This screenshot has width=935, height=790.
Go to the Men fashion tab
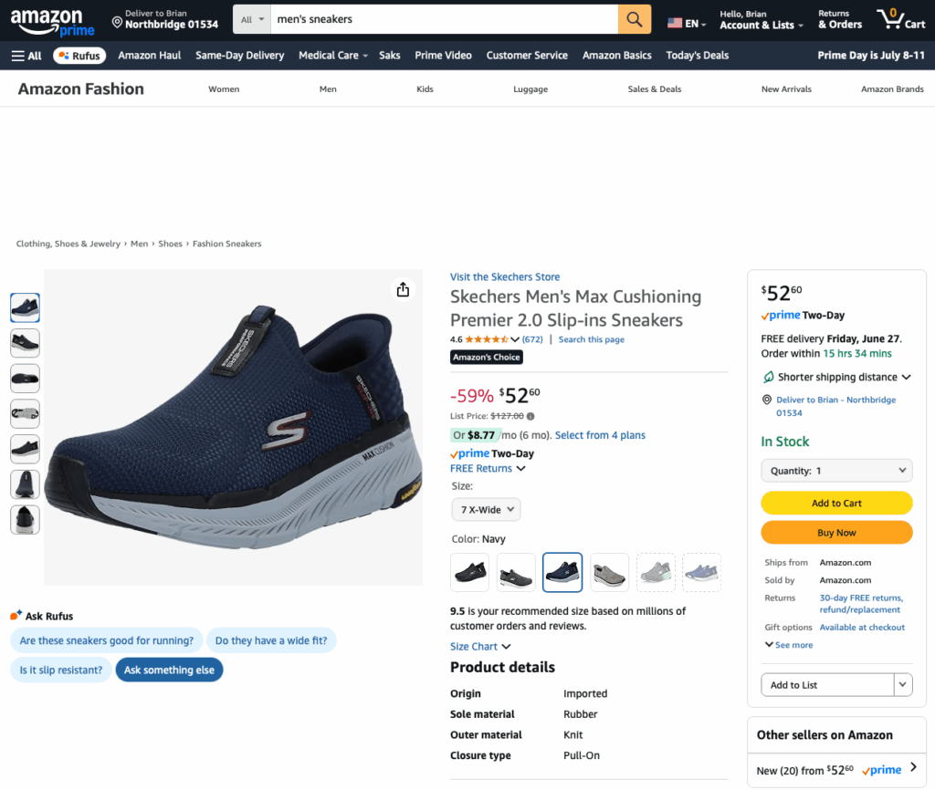328,89
